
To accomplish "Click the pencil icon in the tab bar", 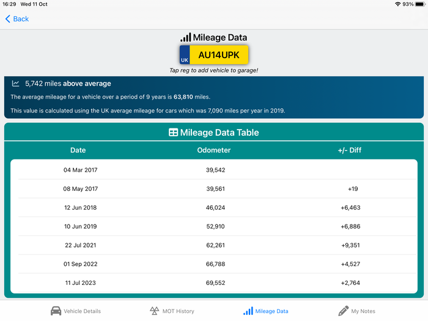I will coord(343,311).
